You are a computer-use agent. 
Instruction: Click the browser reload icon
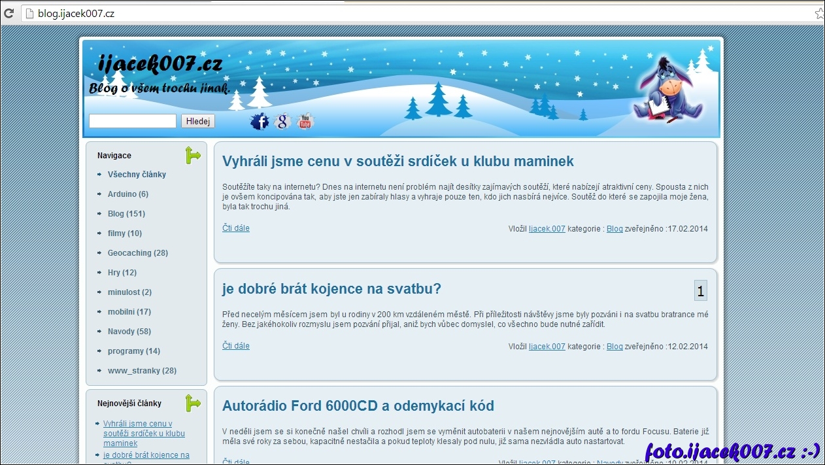coord(9,13)
